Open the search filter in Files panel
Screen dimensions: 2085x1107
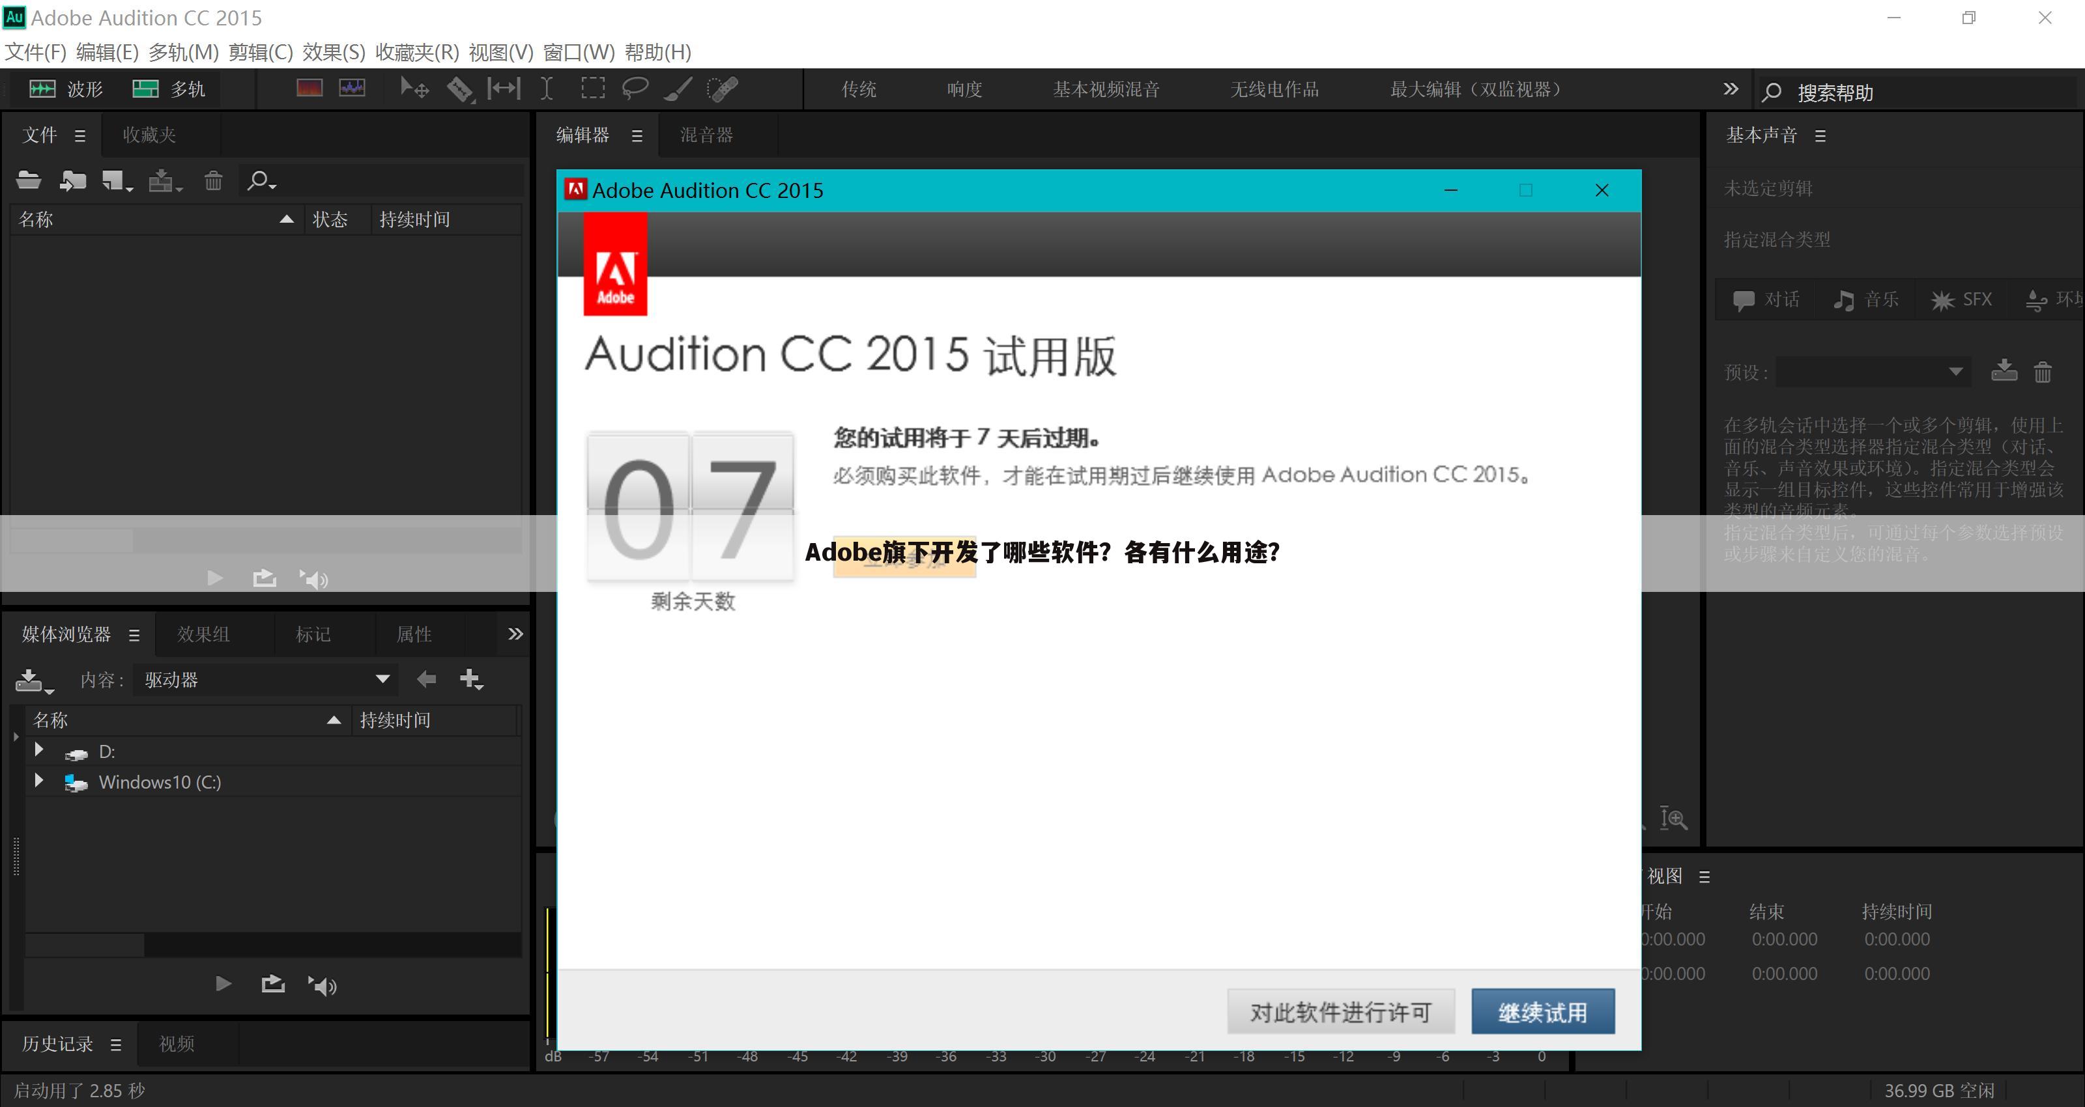(x=261, y=181)
